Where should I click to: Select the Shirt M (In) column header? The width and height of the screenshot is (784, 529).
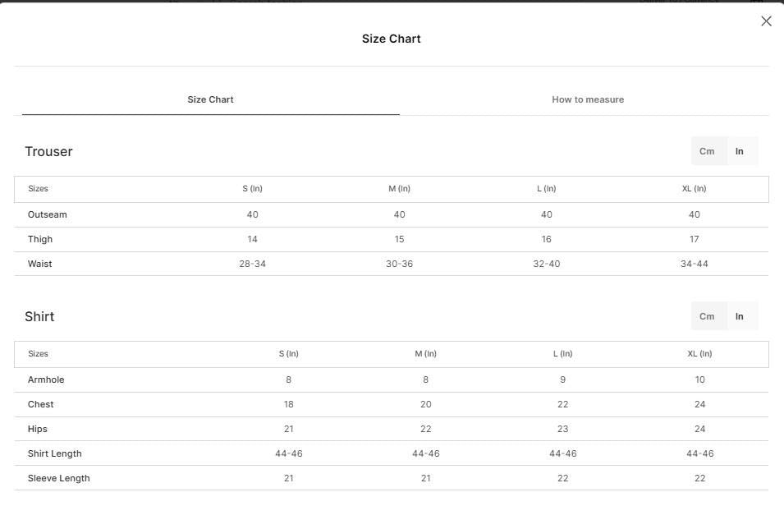click(x=425, y=354)
